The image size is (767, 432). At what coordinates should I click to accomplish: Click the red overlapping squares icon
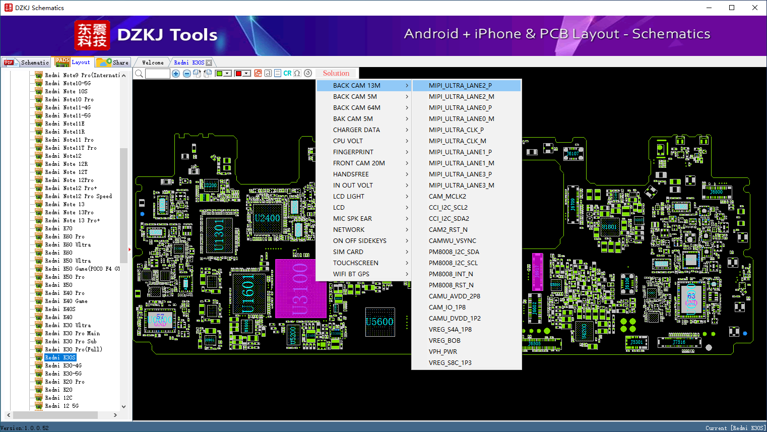point(258,74)
